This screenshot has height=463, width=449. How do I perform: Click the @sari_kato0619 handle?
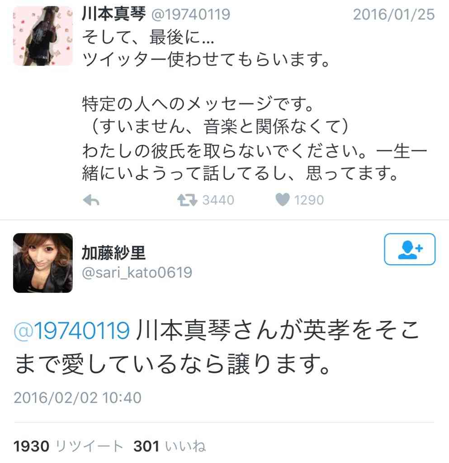[137, 272]
